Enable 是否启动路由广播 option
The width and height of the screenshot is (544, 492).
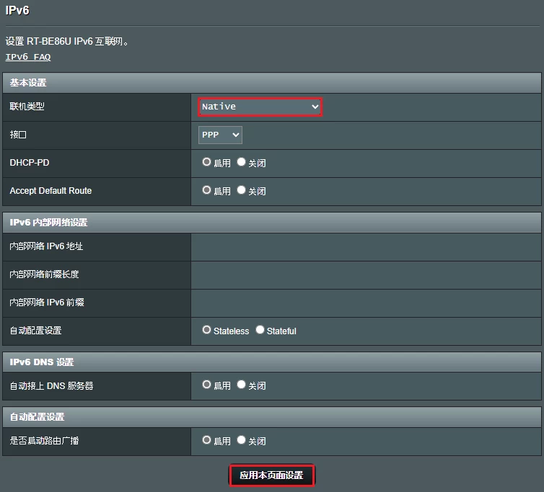click(207, 440)
